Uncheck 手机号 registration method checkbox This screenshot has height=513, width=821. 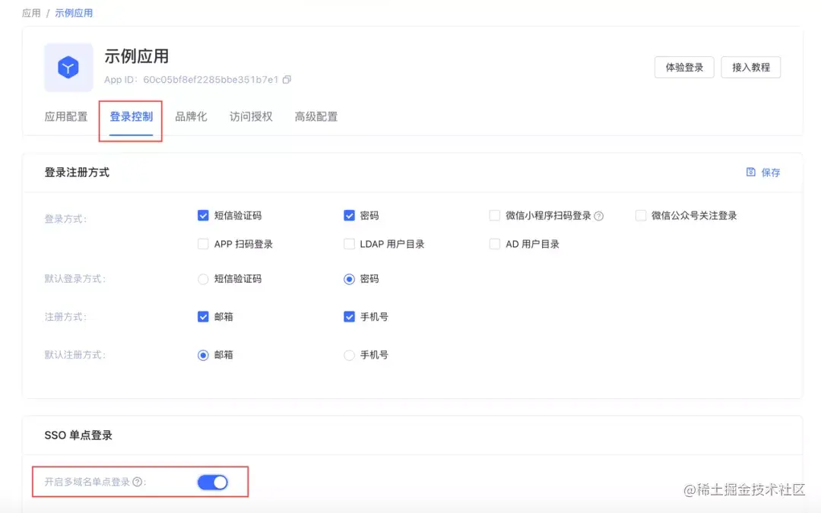click(x=349, y=317)
